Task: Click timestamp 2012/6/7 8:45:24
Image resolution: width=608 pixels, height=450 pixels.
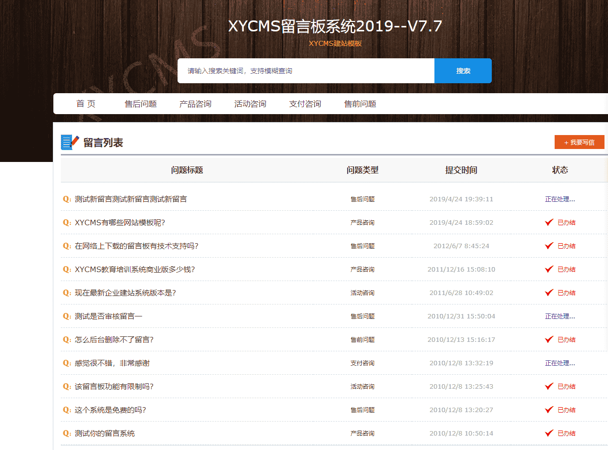Action: (461, 246)
